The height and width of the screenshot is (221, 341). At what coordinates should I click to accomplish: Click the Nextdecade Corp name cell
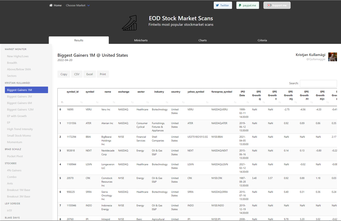point(108,153)
